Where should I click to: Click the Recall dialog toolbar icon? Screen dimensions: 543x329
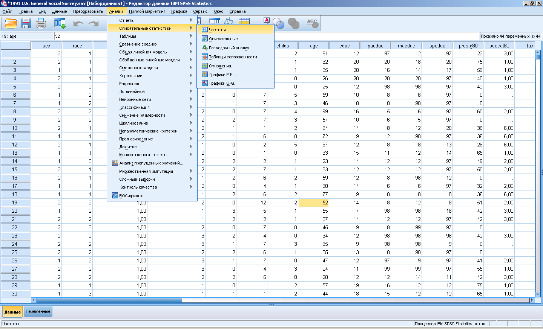click(x=60, y=24)
